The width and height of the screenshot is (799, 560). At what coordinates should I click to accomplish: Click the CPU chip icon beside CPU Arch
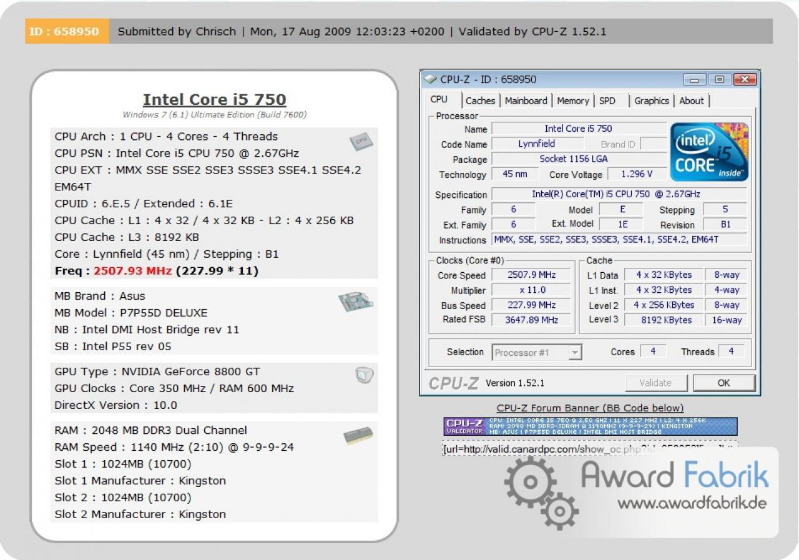(361, 141)
